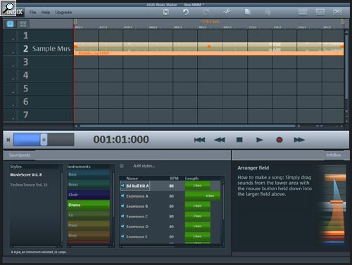Switch to single-track view icon
The image size is (352, 265).
tap(10, 24)
